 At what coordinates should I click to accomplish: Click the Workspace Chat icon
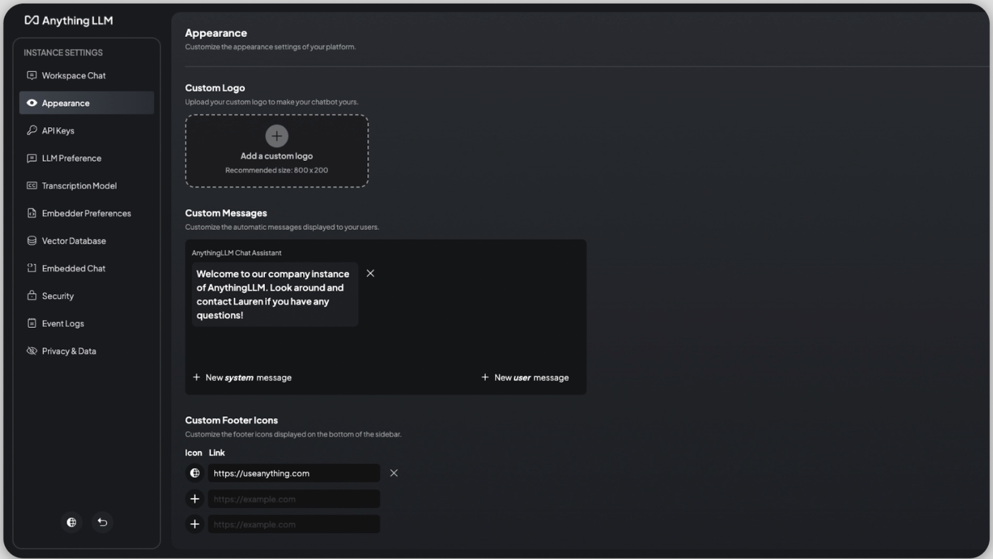(31, 76)
